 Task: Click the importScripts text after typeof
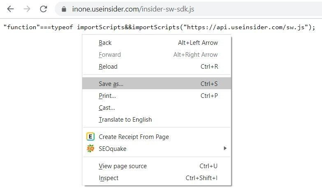click(x=97, y=28)
